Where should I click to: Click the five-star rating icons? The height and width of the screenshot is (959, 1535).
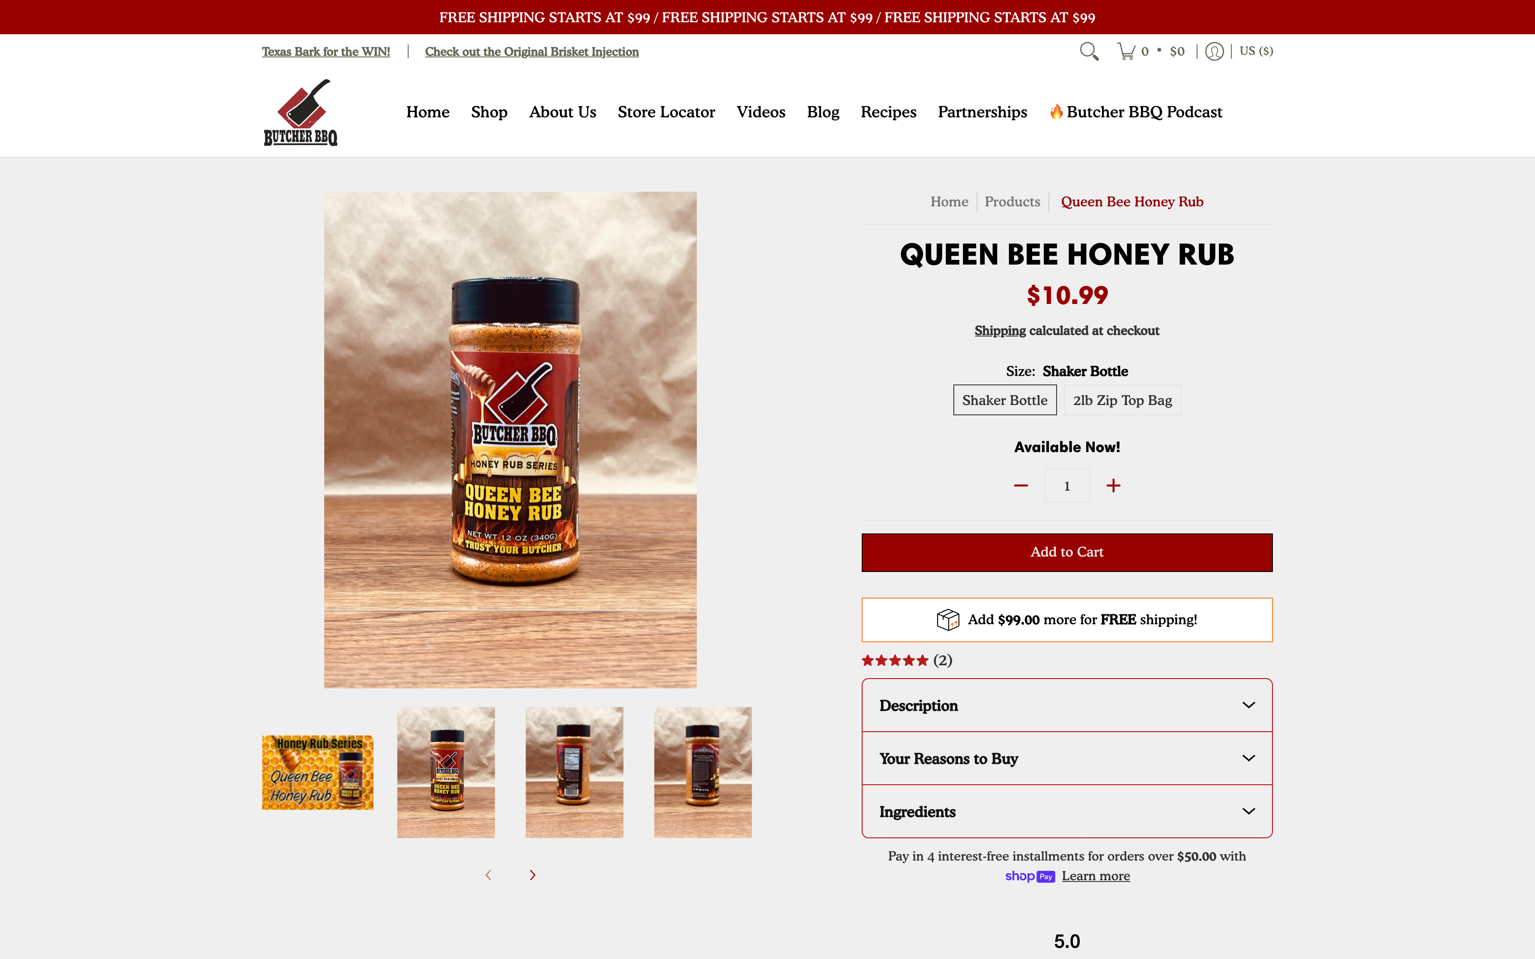click(x=895, y=661)
